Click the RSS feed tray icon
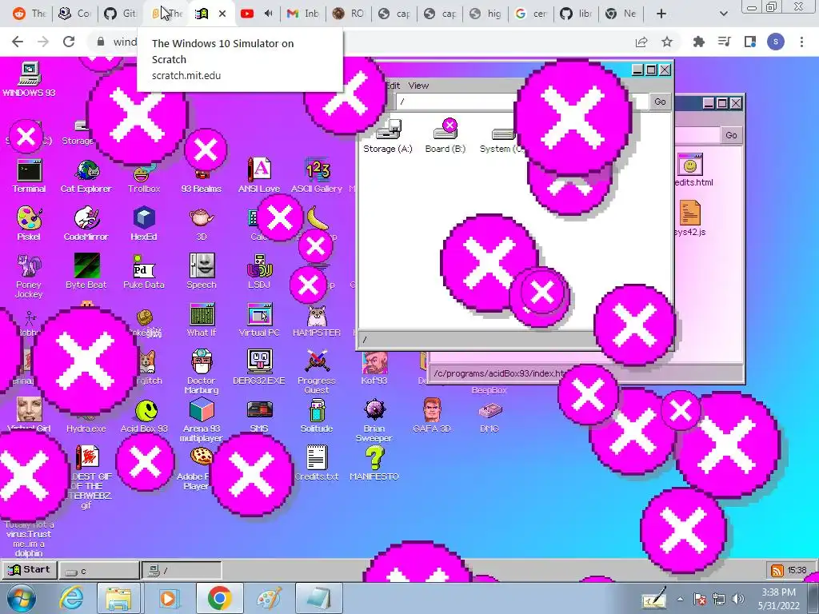This screenshot has width=819, height=614. [777, 571]
